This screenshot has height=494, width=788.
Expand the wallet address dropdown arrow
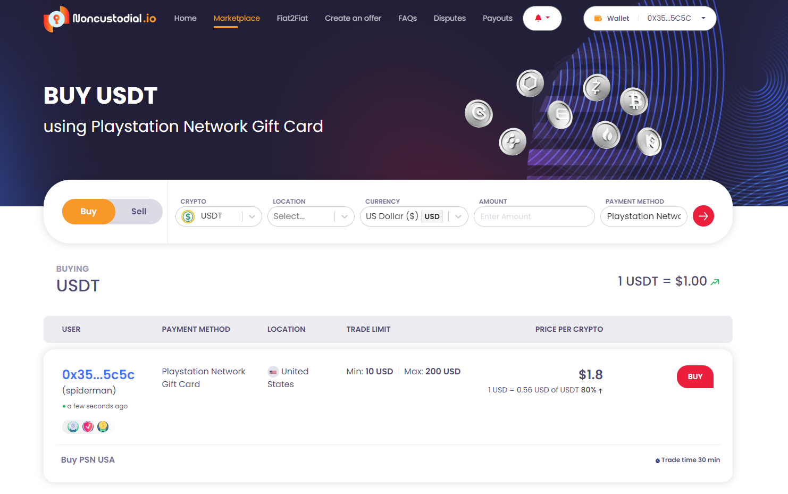[x=703, y=18]
